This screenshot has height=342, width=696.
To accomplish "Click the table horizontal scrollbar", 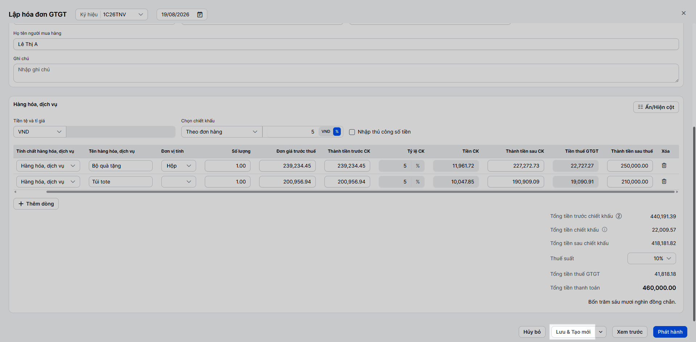I will [360, 192].
